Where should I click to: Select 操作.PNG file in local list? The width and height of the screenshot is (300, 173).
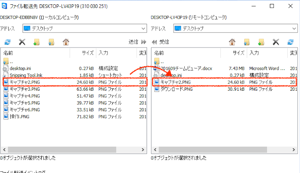[19, 116]
